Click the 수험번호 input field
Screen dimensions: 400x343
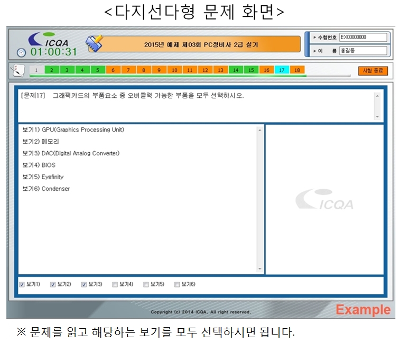(363, 38)
